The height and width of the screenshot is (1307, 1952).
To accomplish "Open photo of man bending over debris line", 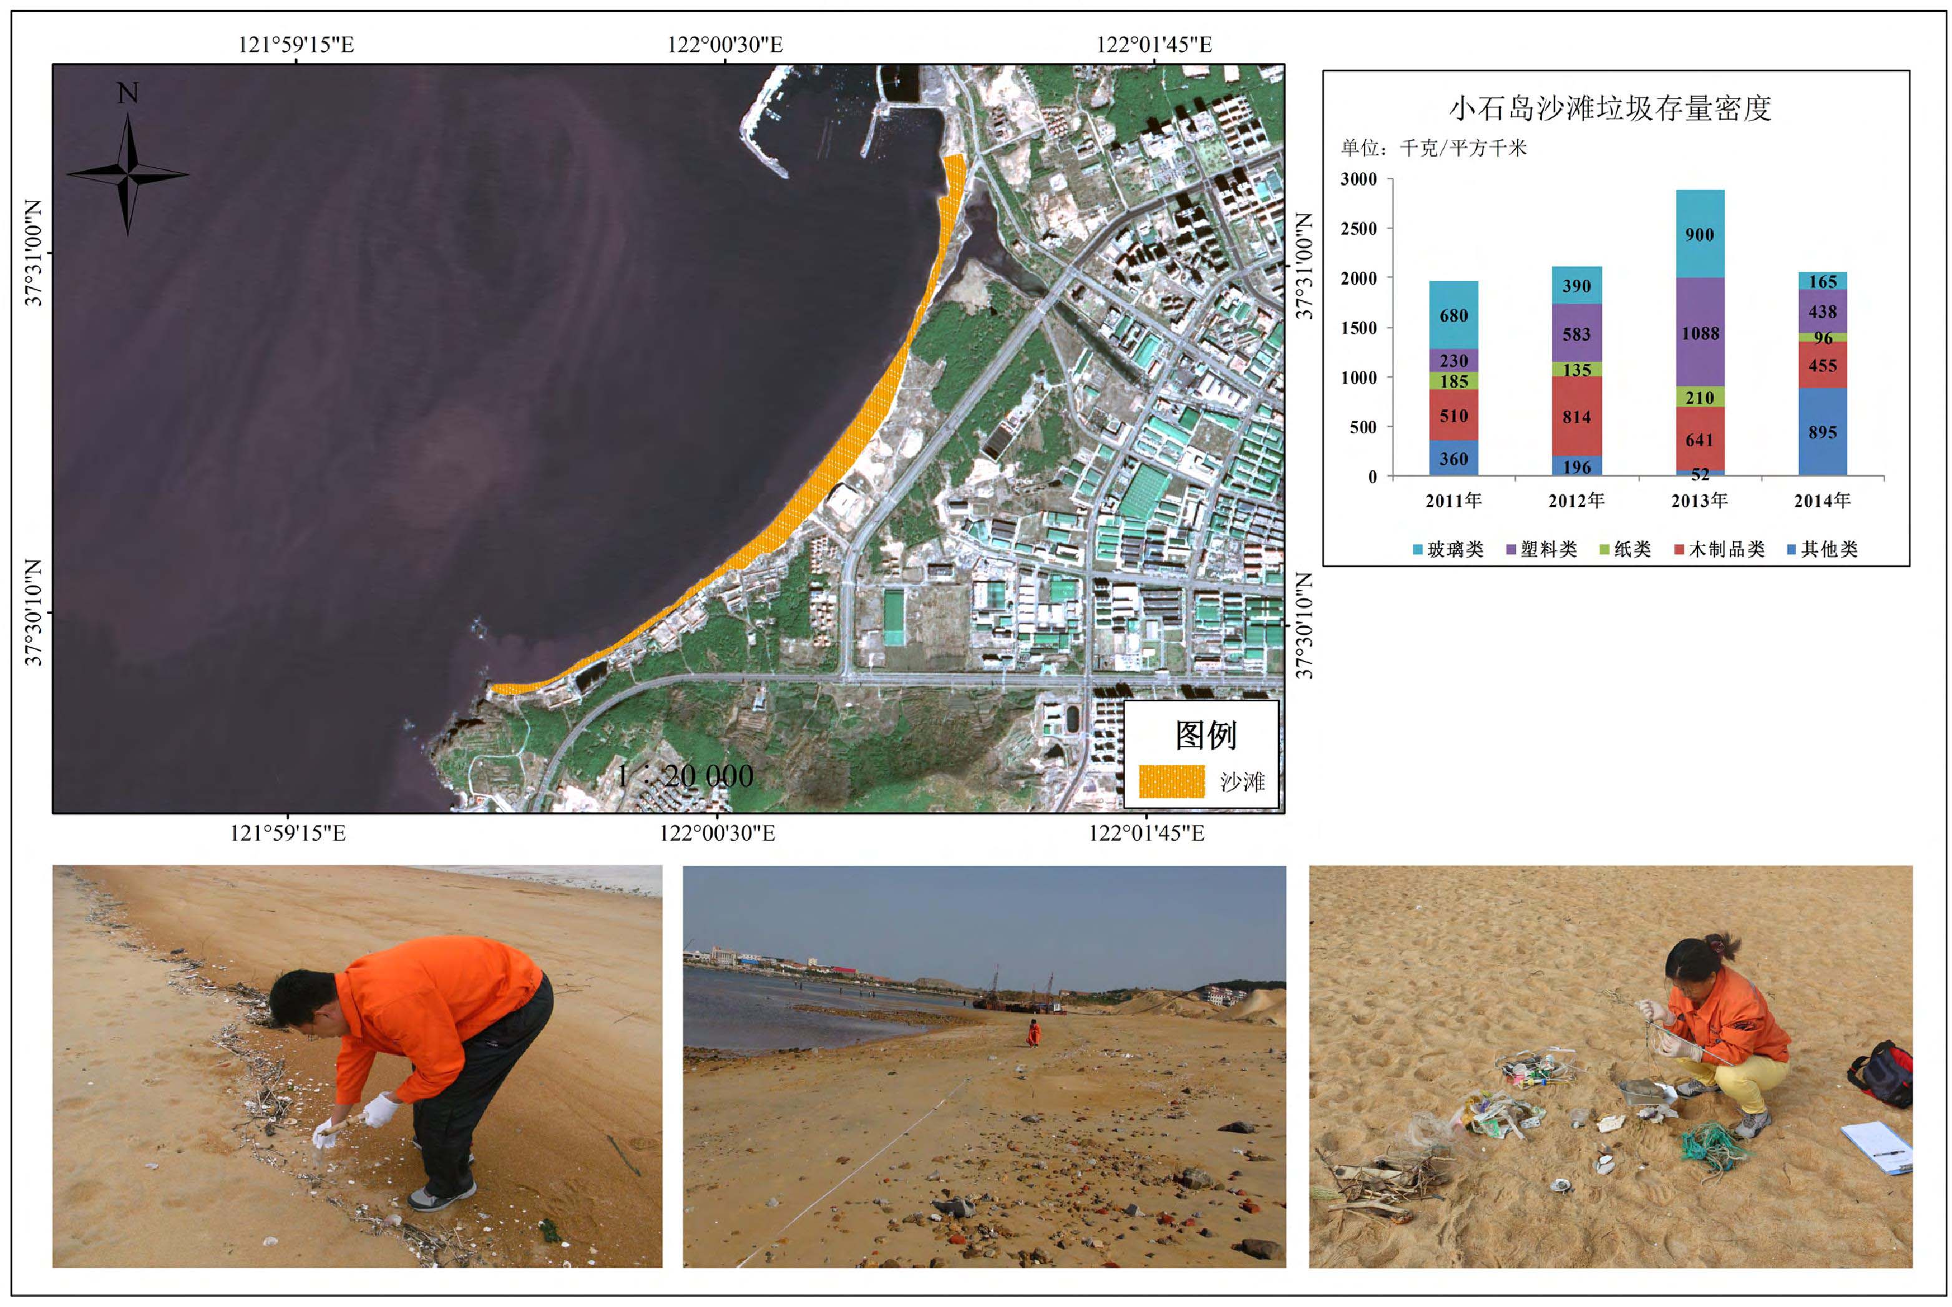I will tap(358, 1066).
